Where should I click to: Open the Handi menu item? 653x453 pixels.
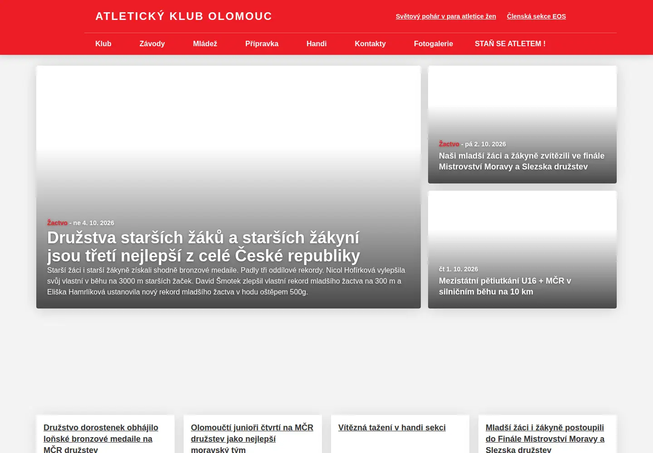coord(317,44)
